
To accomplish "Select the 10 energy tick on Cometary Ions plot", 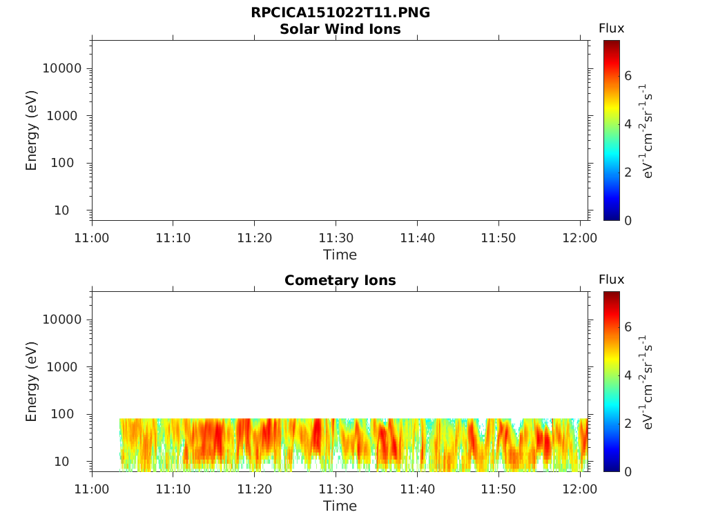I will [x=61, y=462].
